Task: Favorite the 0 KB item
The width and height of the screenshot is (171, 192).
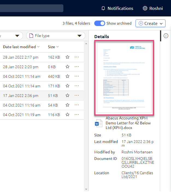Action: 67,67
